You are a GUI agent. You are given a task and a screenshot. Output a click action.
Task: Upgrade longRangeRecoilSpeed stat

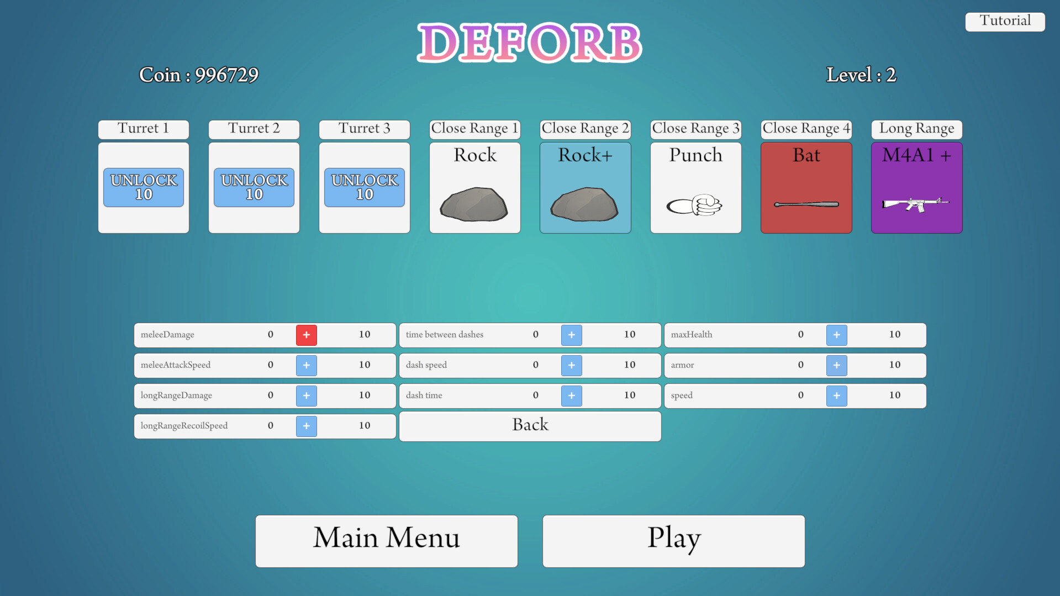306,426
